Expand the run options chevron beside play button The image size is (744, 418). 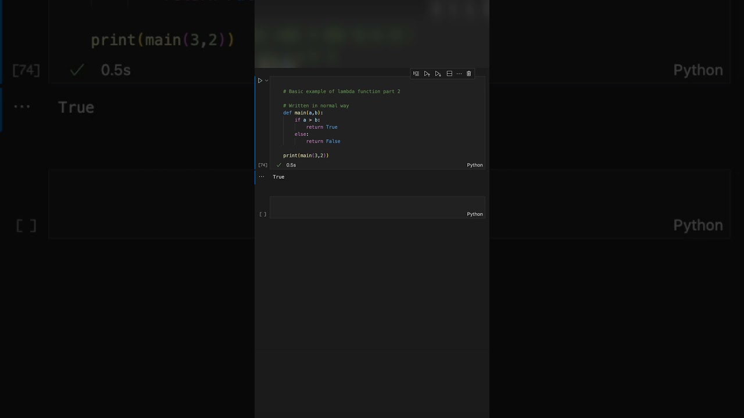click(267, 81)
